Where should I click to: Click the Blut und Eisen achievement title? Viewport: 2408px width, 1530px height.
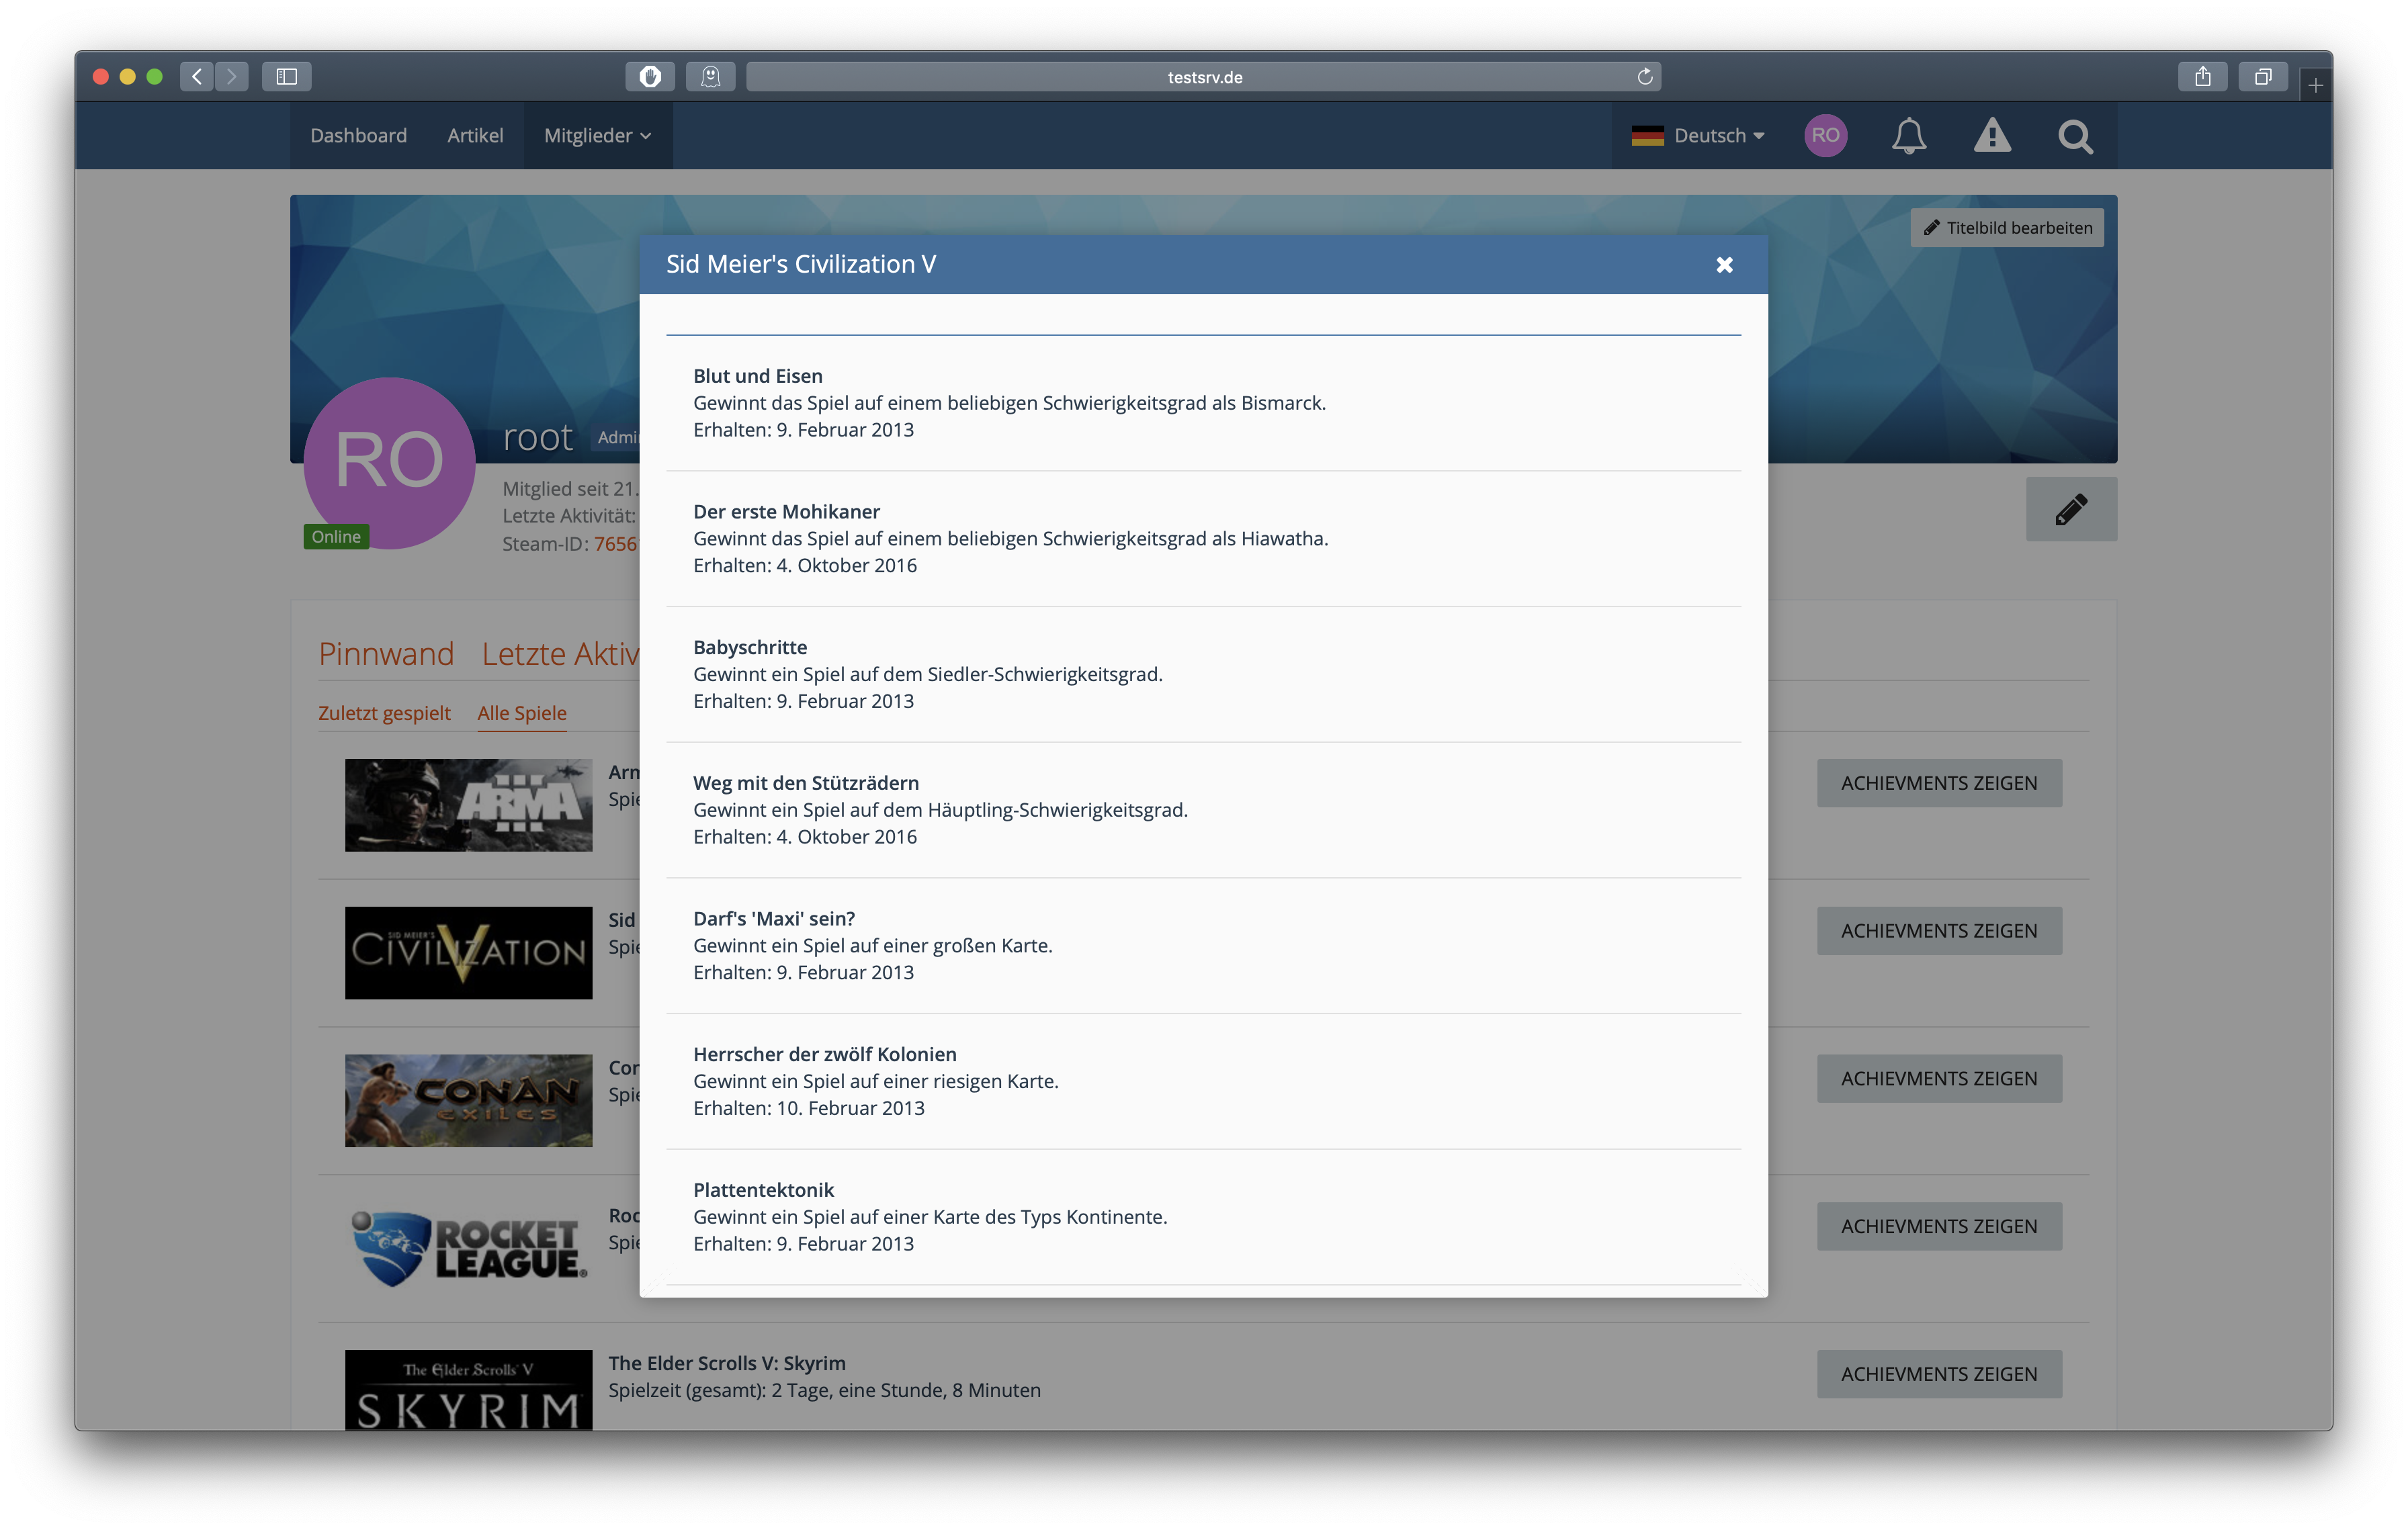pos(758,375)
